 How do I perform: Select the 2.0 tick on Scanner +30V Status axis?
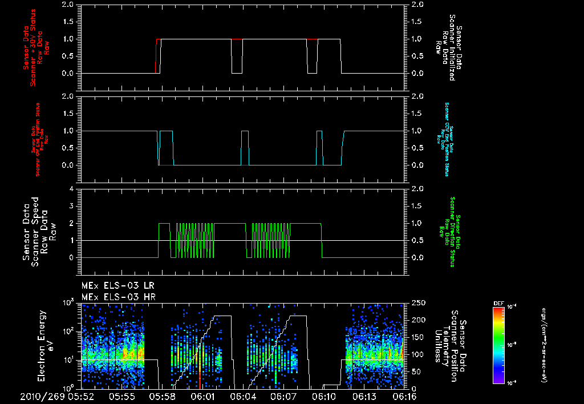click(67, 5)
